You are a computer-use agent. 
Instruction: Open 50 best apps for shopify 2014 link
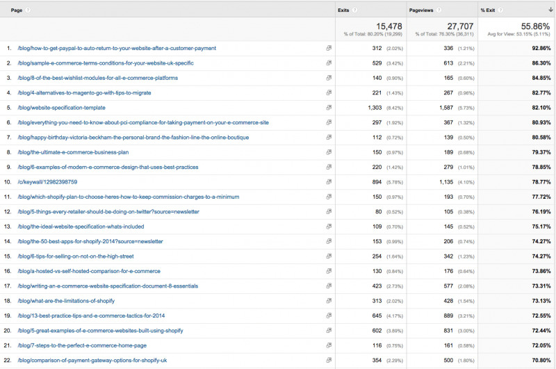pos(90,242)
